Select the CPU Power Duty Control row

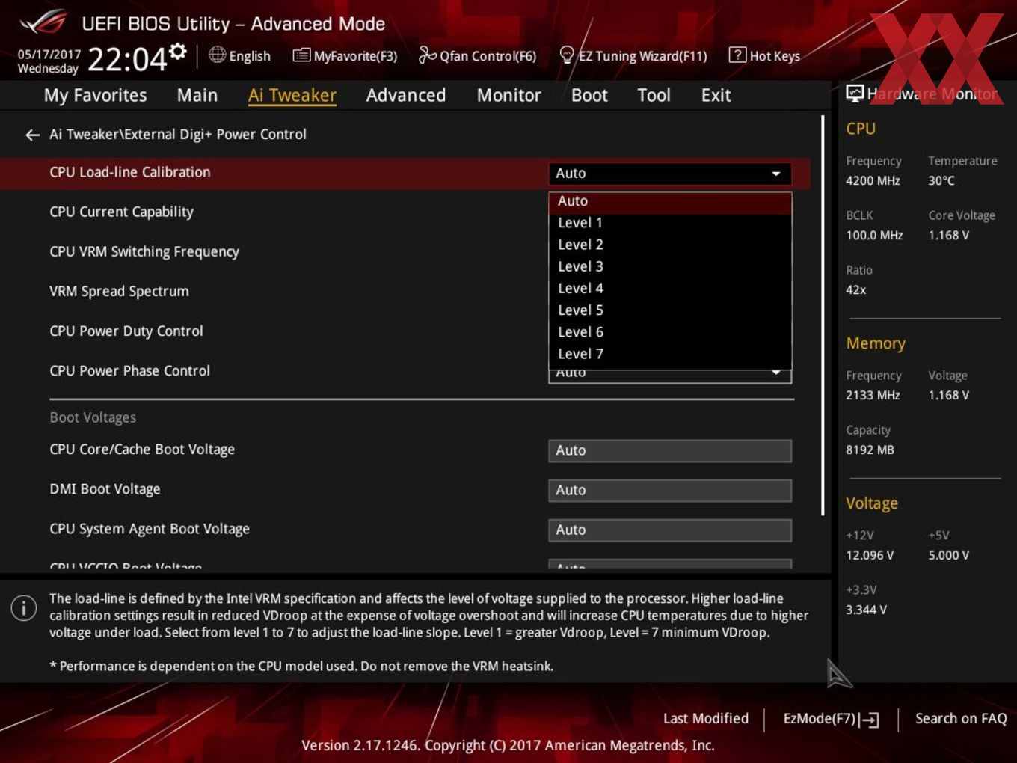[x=126, y=331]
